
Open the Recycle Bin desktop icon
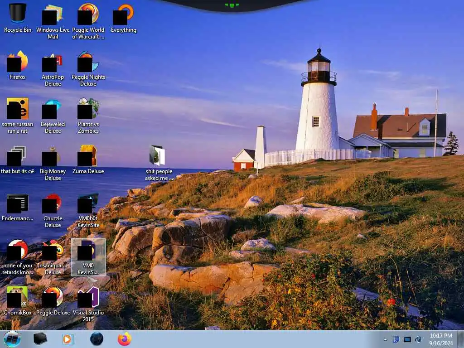click(x=18, y=18)
